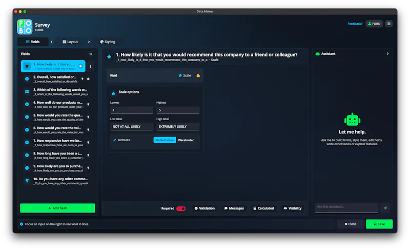Click the bolt icon on field 4 row
Image resolution: width=410 pixels, height=250 pixels.
tap(88, 104)
